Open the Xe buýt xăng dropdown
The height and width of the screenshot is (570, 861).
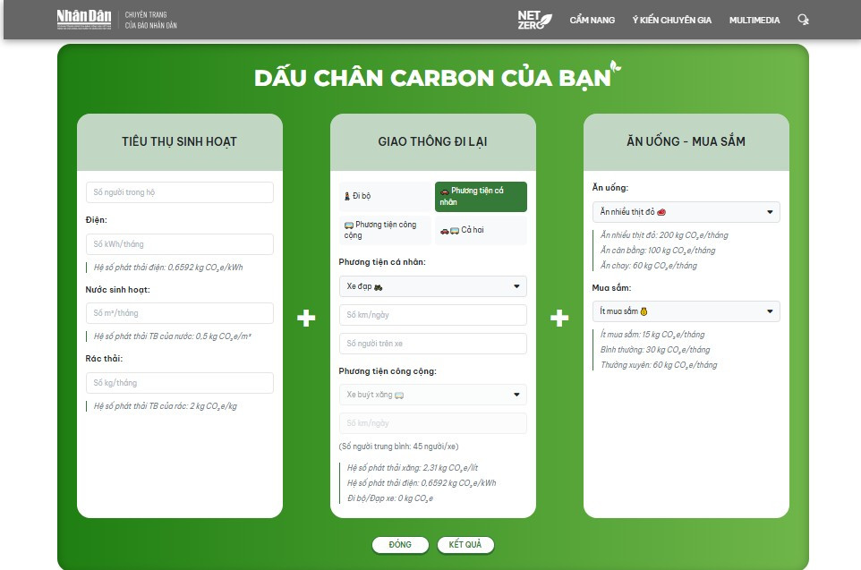click(x=432, y=395)
